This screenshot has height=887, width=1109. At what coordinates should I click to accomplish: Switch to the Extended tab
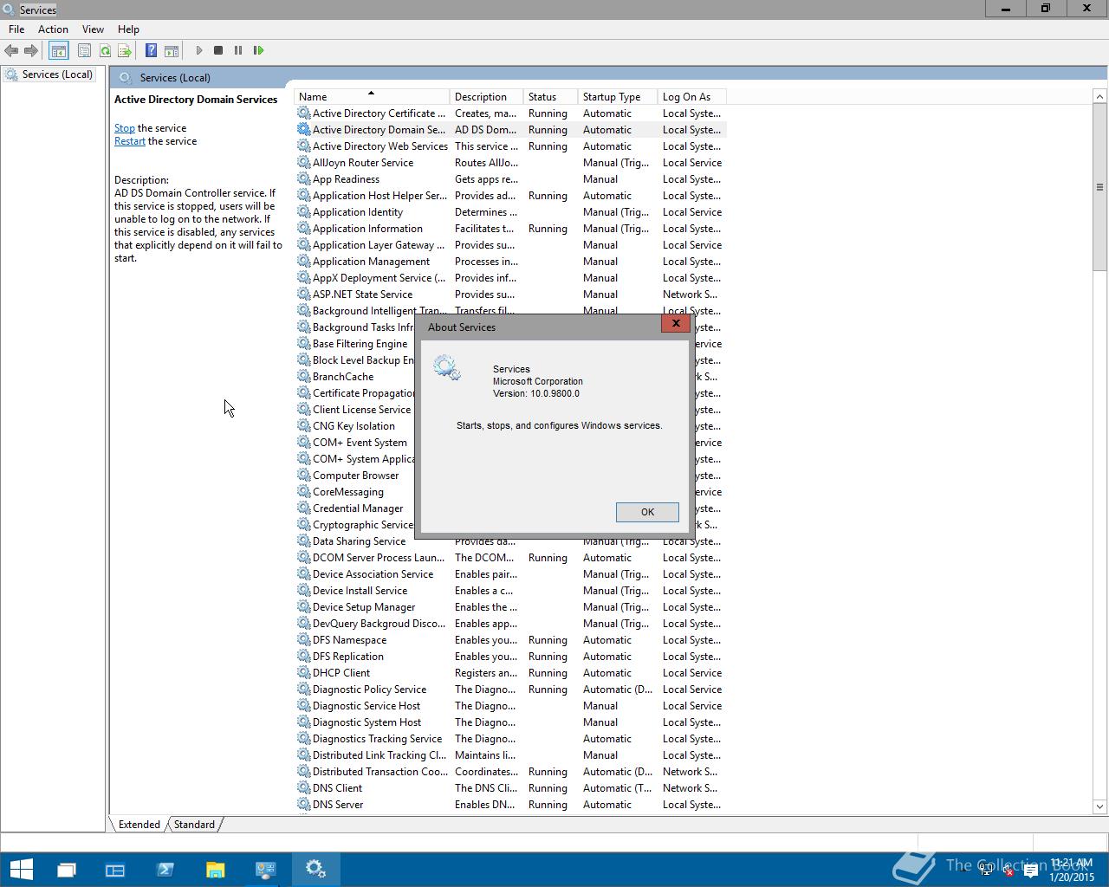point(139,824)
